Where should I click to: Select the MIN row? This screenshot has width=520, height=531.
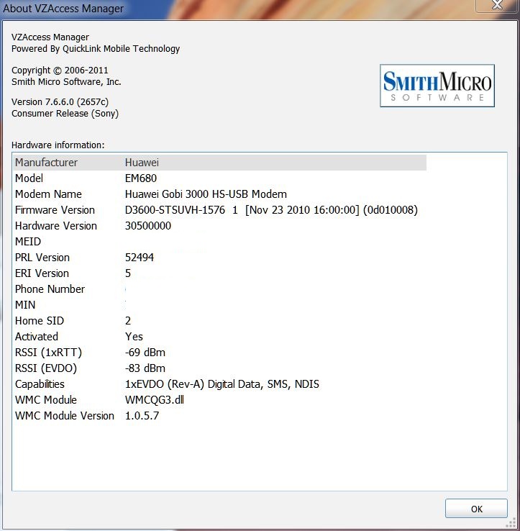pos(219,305)
